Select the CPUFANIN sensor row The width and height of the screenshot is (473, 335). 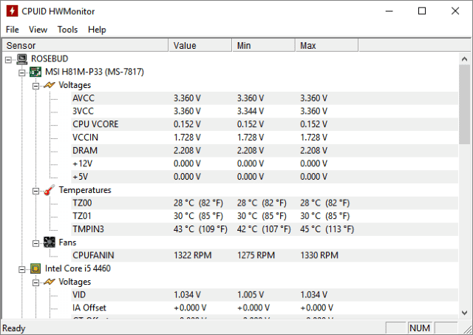click(93, 255)
